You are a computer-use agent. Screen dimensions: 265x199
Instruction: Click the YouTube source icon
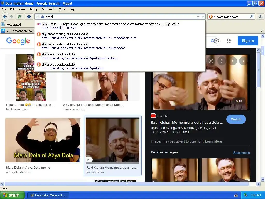click(x=153, y=116)
